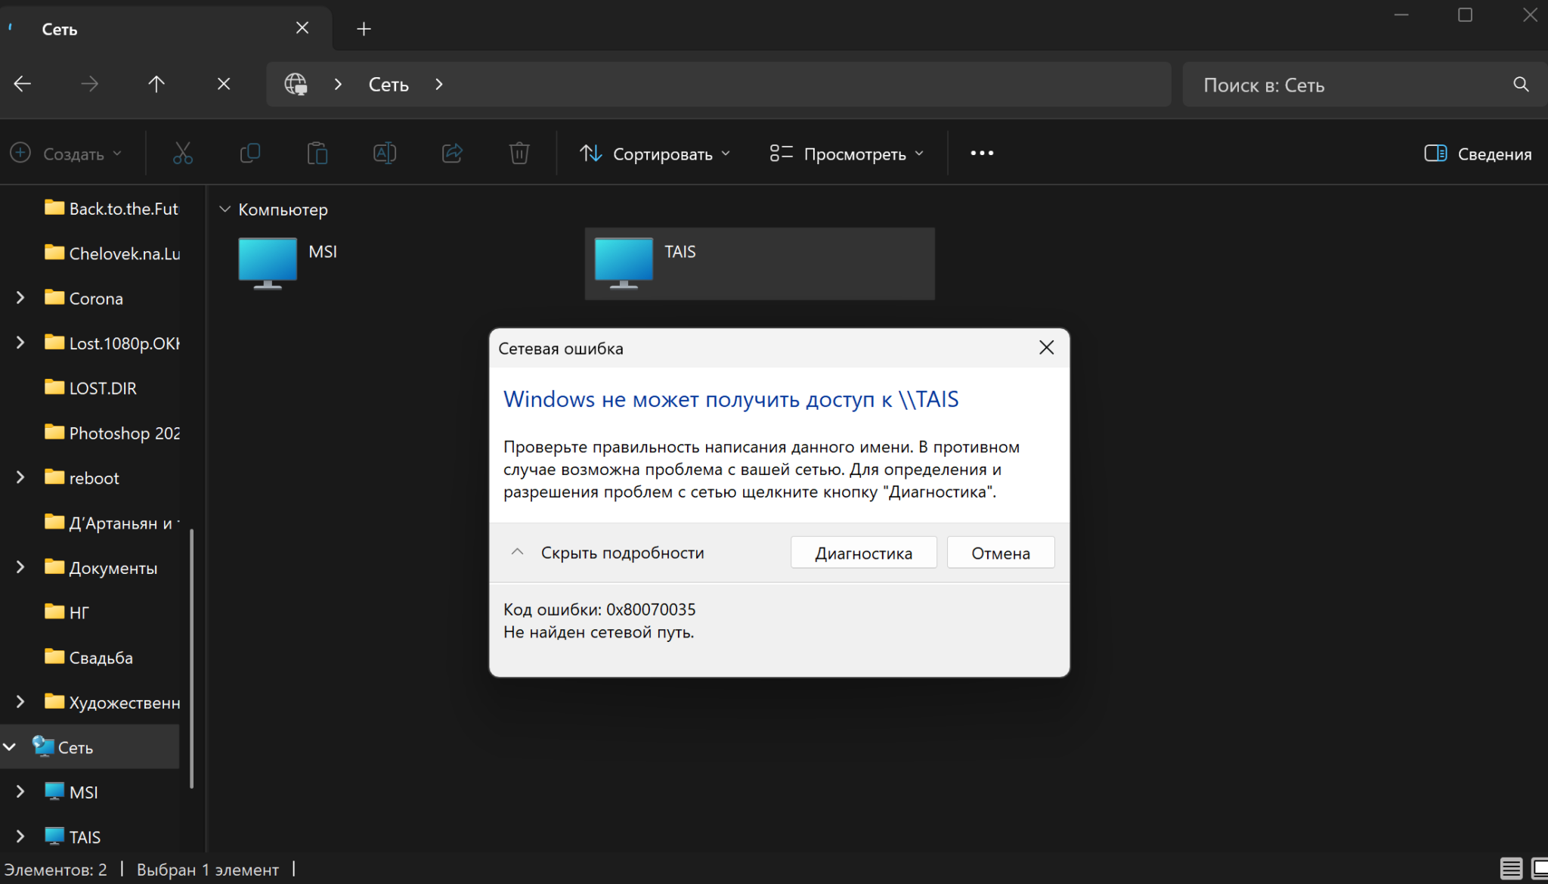Click the Delete icon
Image resolution: width=1548 pixels, height=884 pixels.
pos(519,153)
